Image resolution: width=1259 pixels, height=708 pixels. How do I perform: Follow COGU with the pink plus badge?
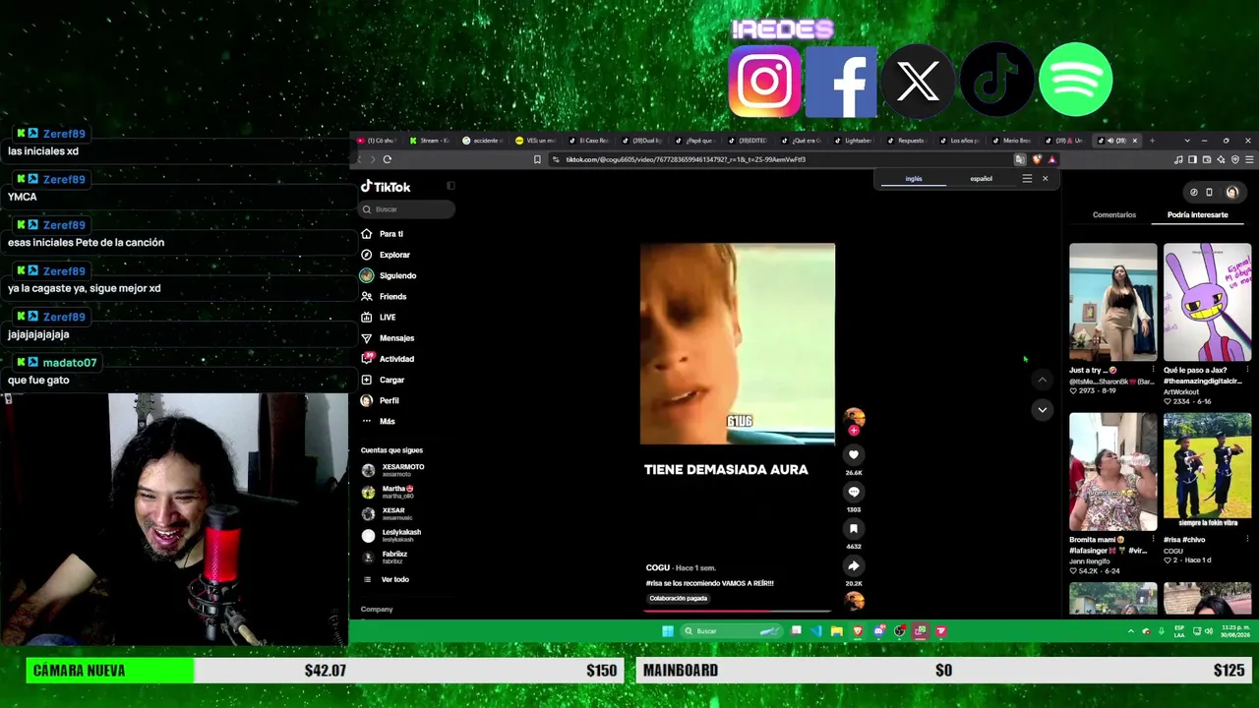tap(854, 430)
